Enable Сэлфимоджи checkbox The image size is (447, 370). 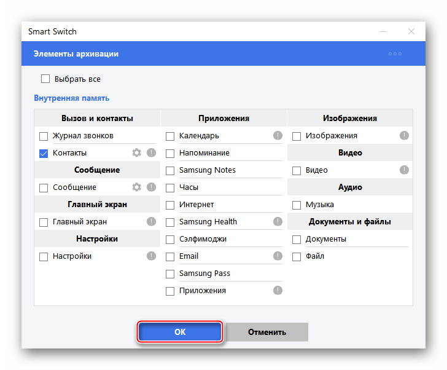click(170, 240)
